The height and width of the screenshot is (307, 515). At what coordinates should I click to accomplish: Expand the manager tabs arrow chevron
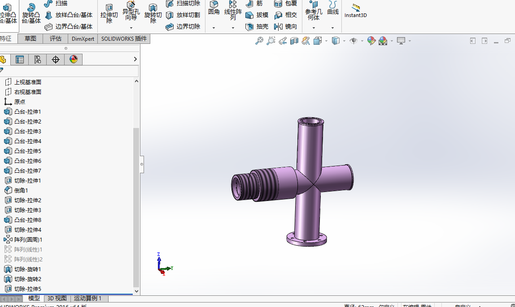point(135,60)
